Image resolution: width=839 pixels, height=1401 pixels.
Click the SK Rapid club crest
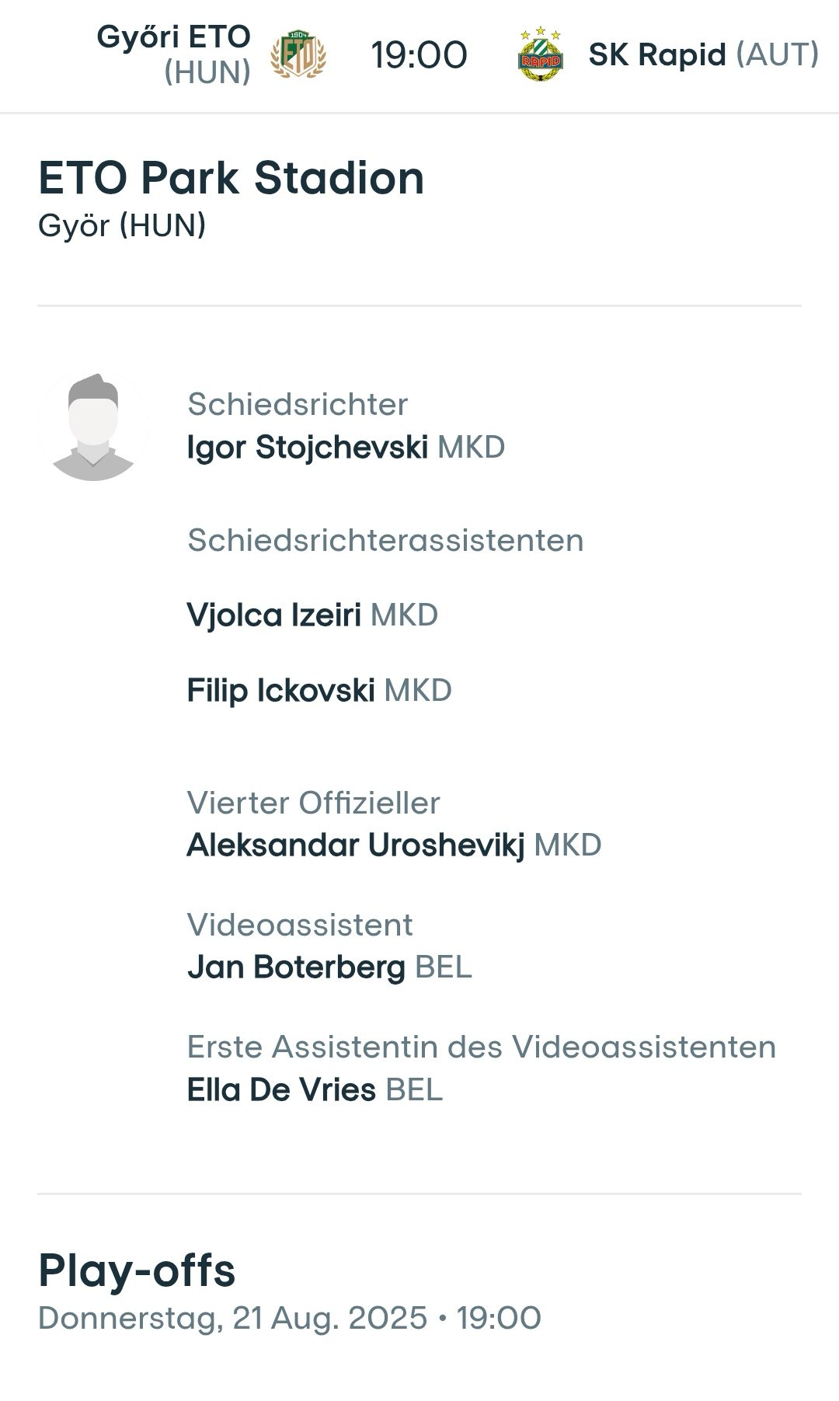pyautogui.click(x=540, y=55)
